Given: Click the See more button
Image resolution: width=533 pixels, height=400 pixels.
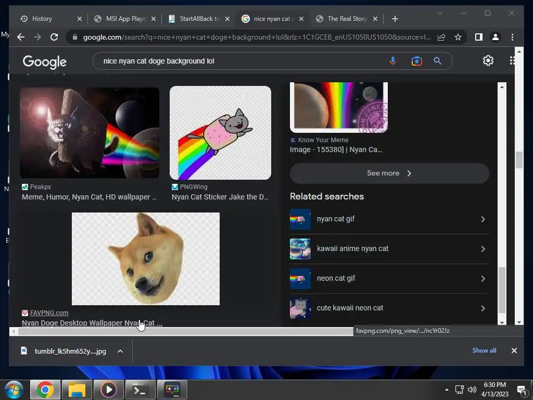Looking at the screenshot, I should (x=389, y=173).
